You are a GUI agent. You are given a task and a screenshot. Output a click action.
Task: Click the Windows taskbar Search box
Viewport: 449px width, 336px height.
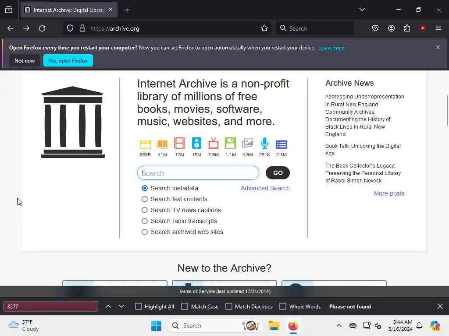(x=215, y=325)
